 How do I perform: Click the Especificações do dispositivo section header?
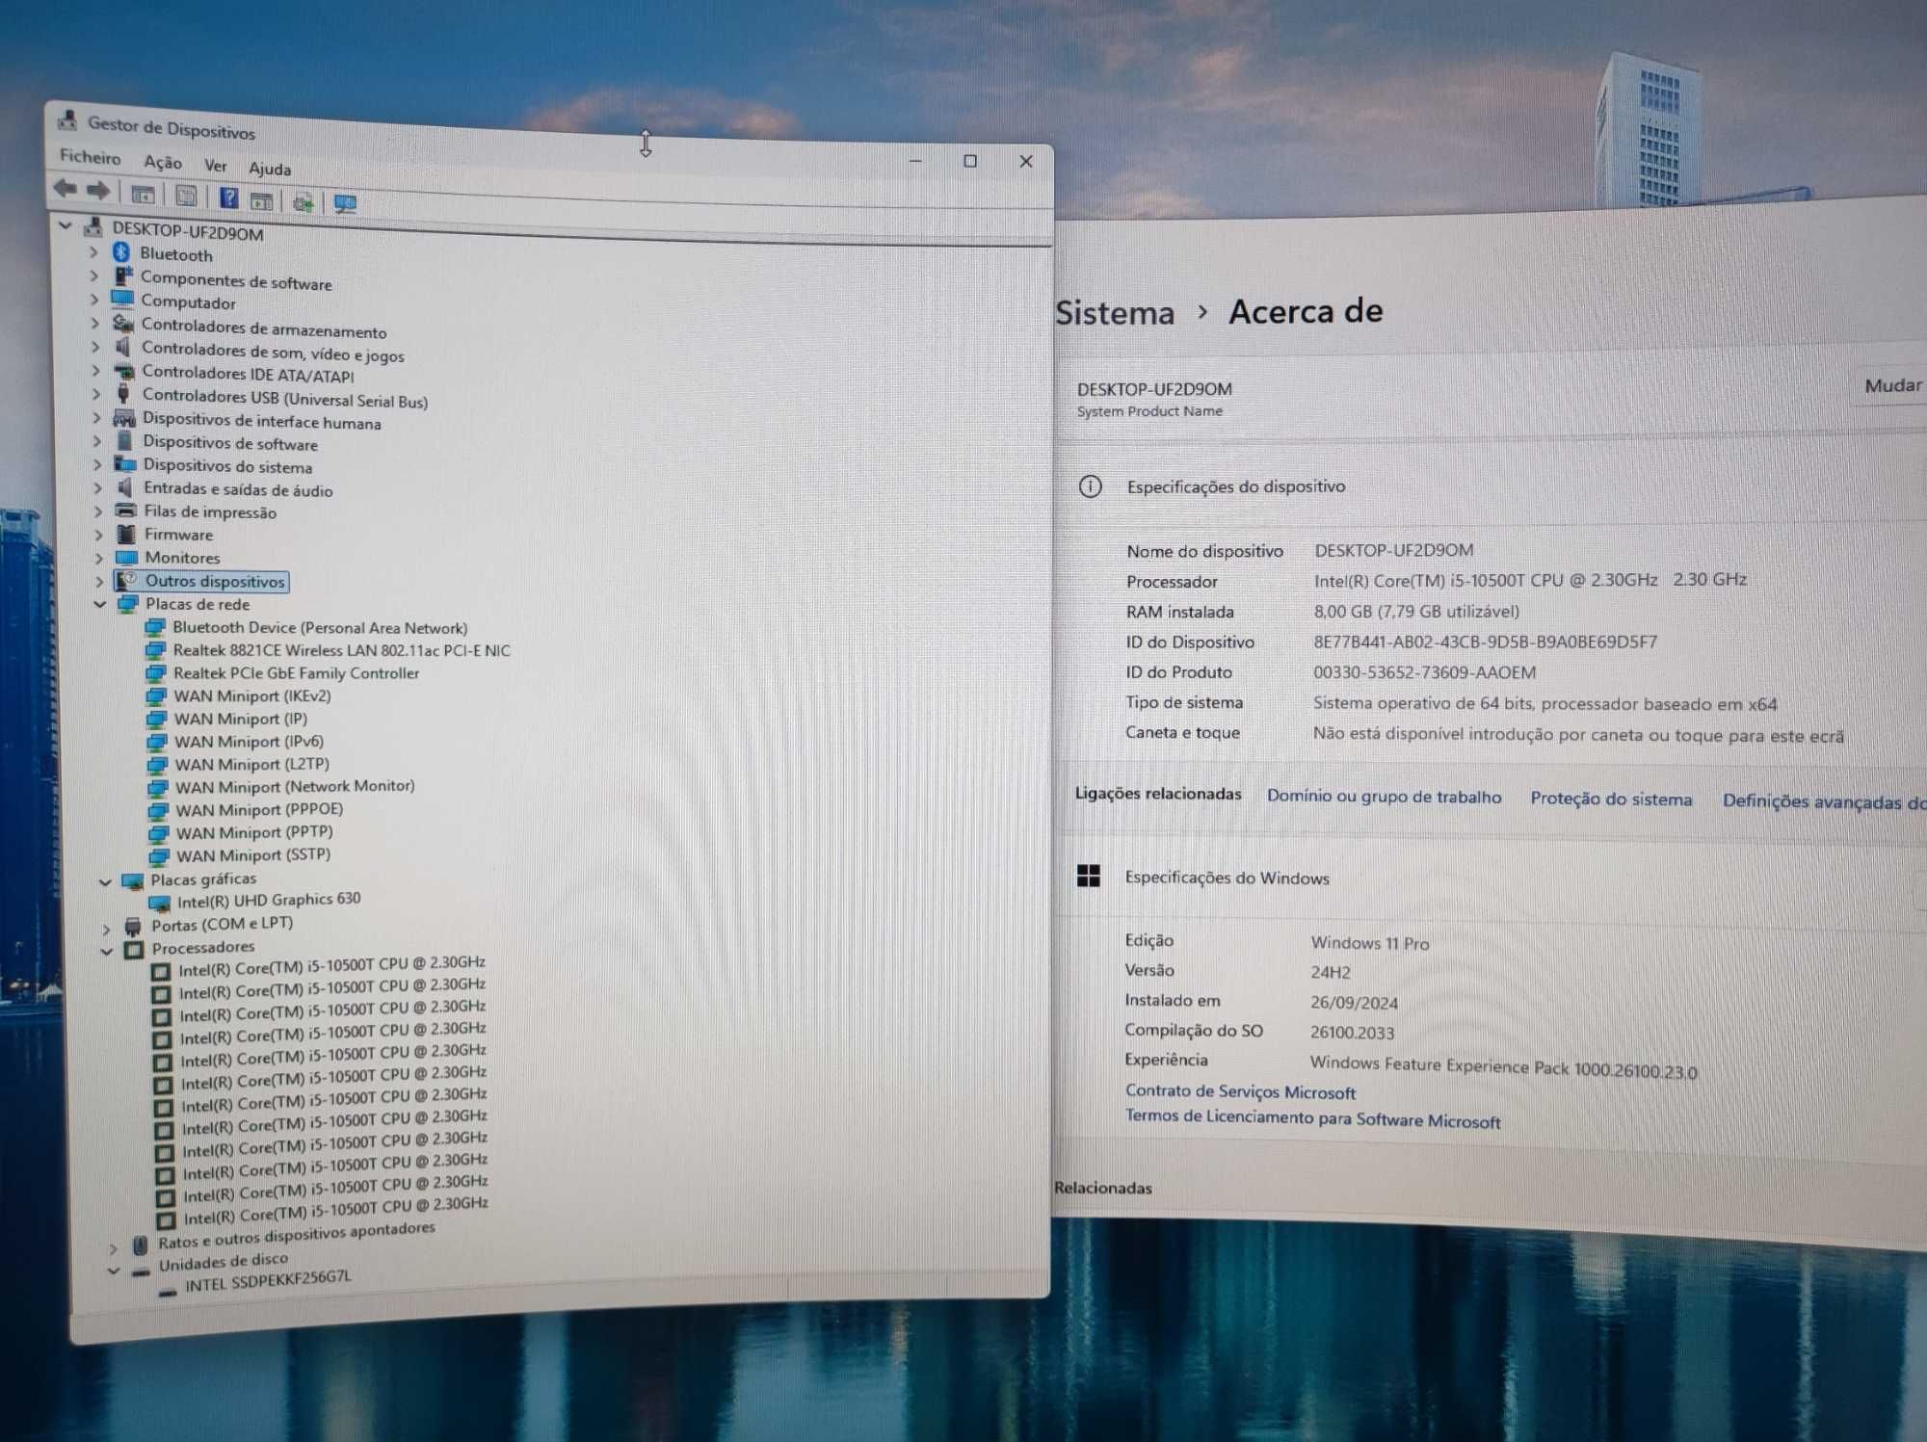point(1235,486)
